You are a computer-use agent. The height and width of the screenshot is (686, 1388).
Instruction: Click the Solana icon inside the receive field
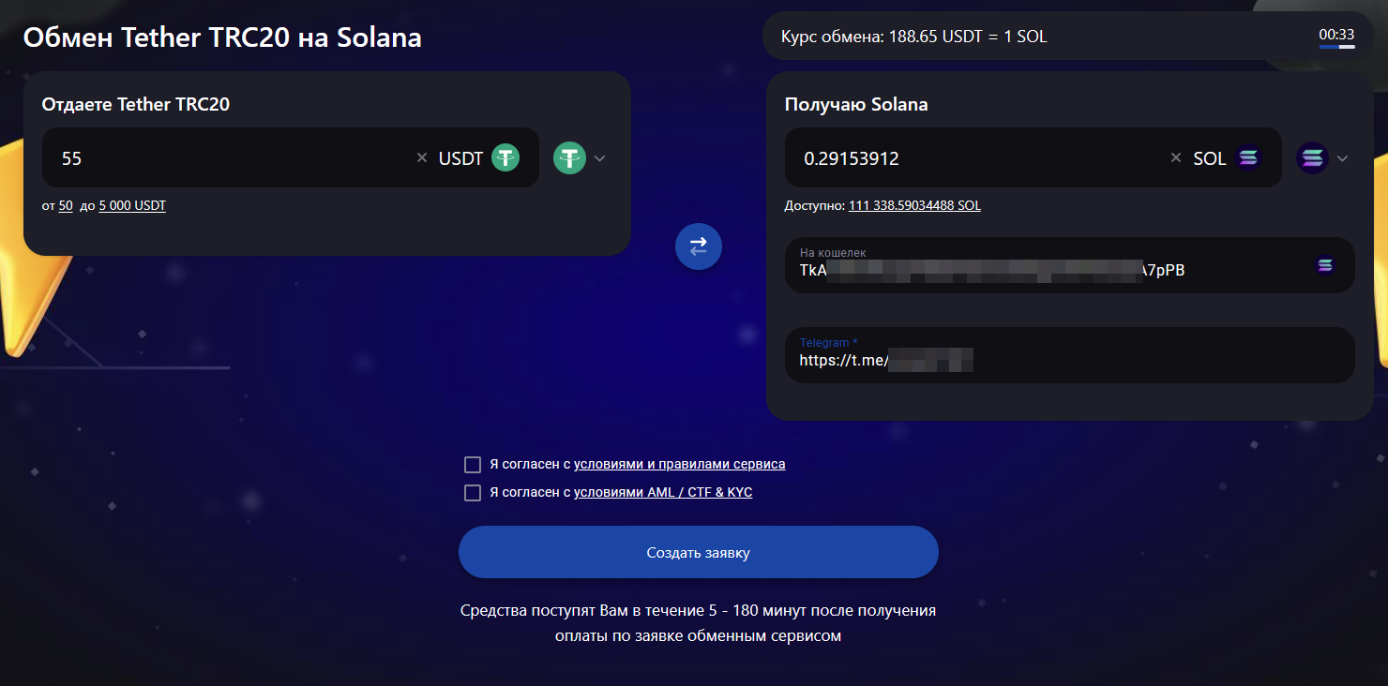click(1248, 158)
